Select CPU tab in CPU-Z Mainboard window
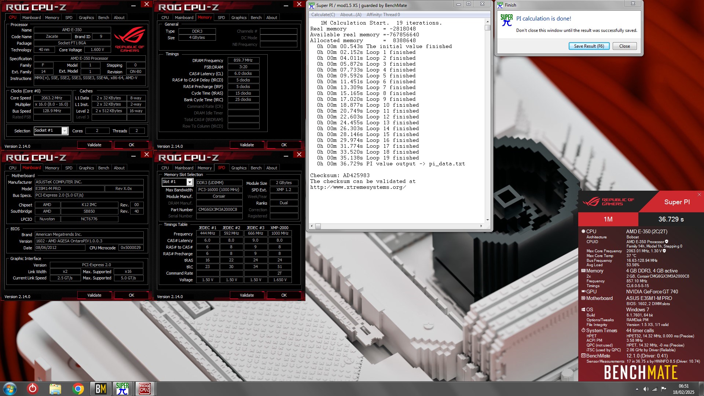This screenshot has width=704, height=396. pos(12,168)
